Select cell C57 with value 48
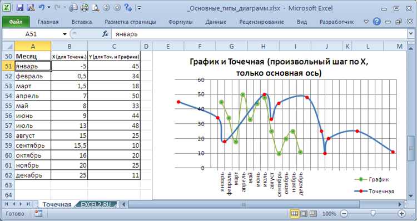This screenshot has height=221, width=417. point(114,125)
